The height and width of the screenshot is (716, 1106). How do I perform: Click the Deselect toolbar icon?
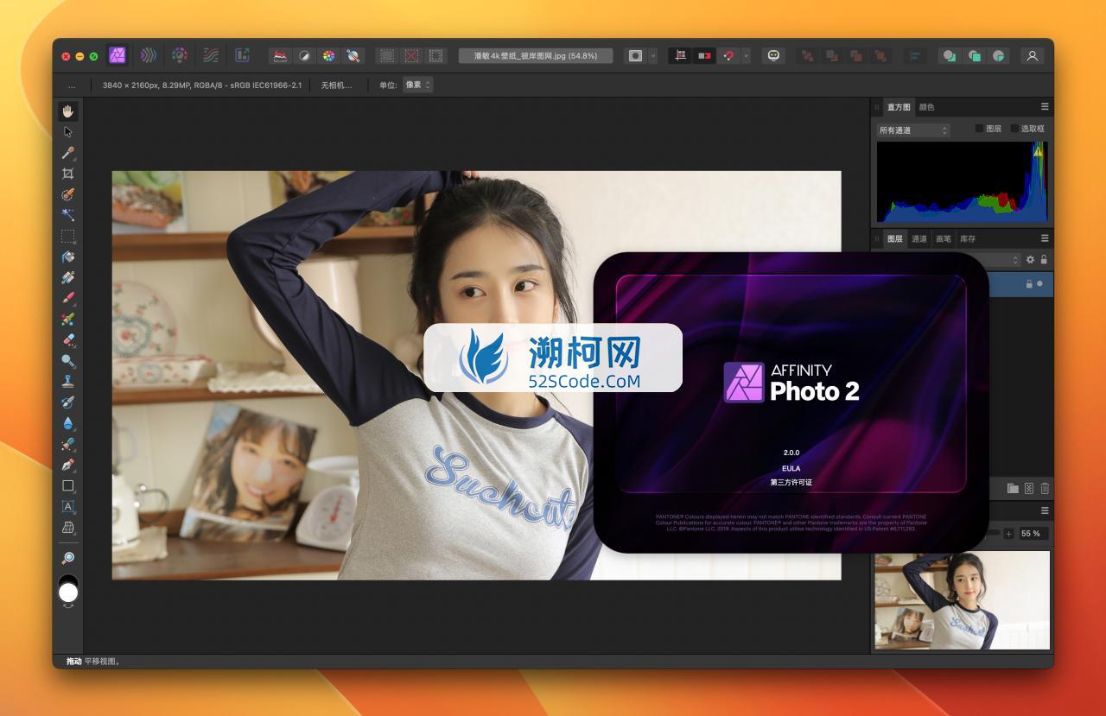[x=411, y=55]
